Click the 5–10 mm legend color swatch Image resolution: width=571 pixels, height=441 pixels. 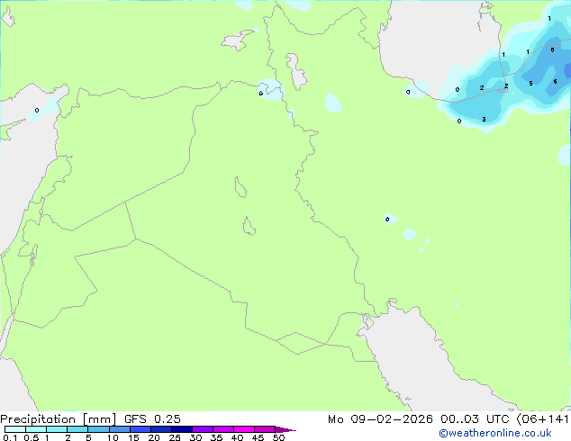coord(98,429)
